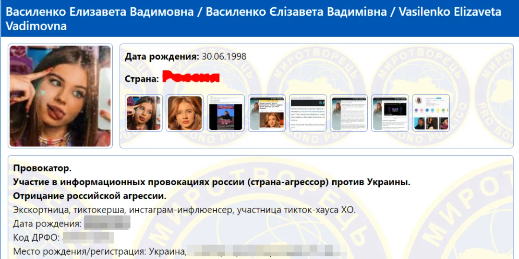Open the large profile photo on the left
Screen dimensions: 519x259
coord(60,96)
